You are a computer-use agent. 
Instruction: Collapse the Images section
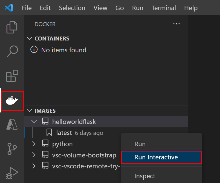pyautogui.click(x=30, y=111)
